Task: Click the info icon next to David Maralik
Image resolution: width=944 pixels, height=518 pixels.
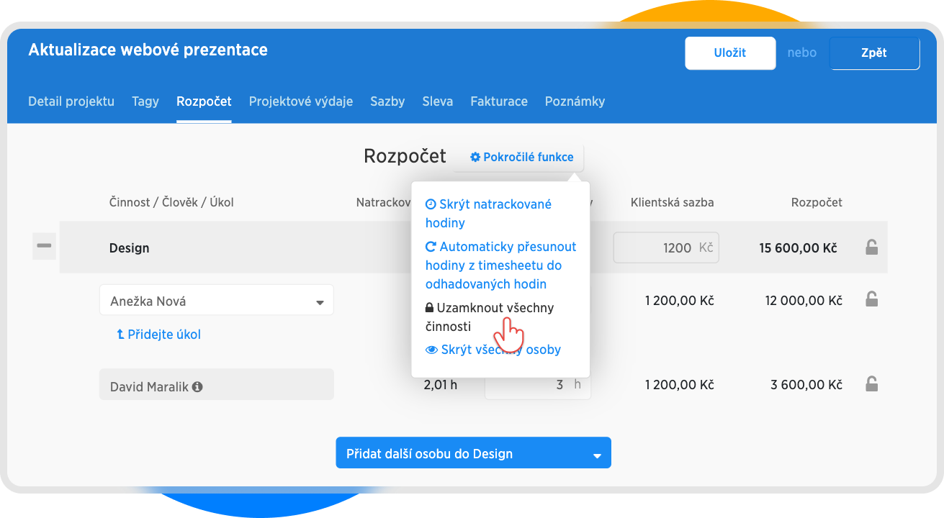Action: [x=197, y=387]
